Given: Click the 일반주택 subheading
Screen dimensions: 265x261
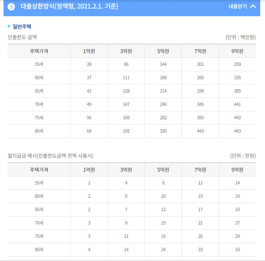Looking at the screenshot, I should tap(22, 27).
